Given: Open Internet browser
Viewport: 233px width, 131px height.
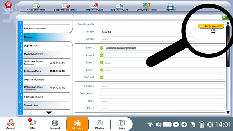Looking at the screenshot, I should tap(55, 124).
